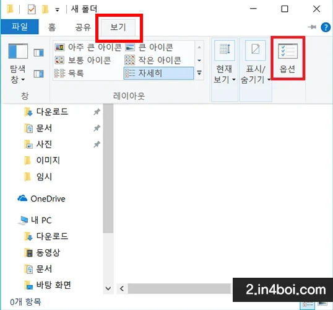
Task: Expand the layout gallery more arrow
Action: (x=199, y=73)
